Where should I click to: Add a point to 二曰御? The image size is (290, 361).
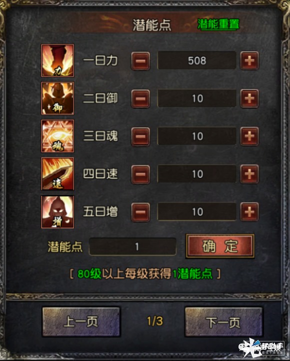point(249,99)
